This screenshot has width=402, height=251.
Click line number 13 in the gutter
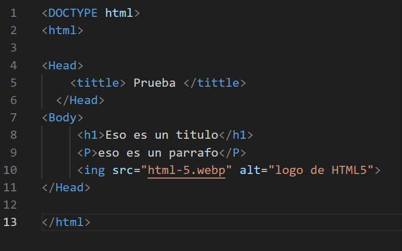tap(10, 222)
